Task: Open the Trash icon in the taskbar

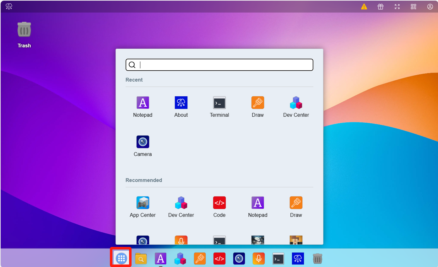Action: coord(317,259)
